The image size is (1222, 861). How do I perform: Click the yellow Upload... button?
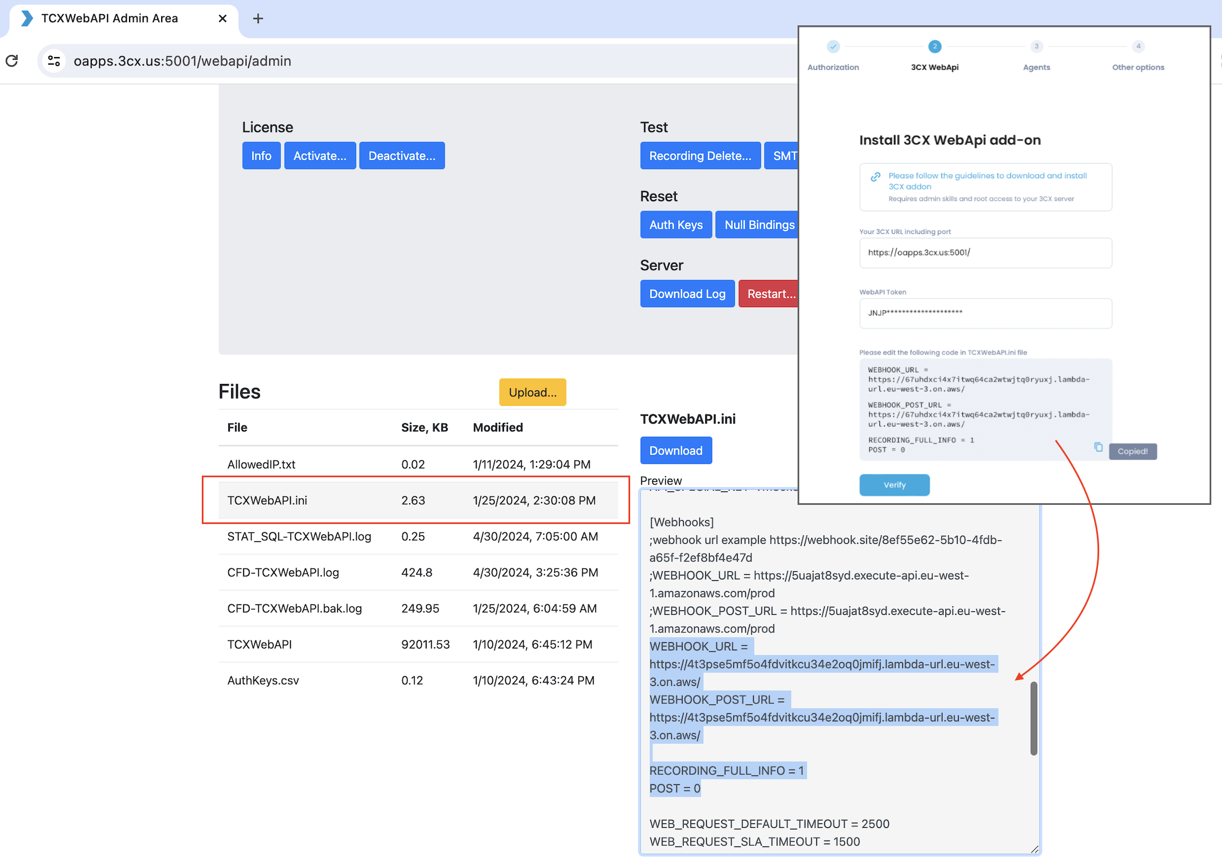pyautogui.click(x=533, y=392)
